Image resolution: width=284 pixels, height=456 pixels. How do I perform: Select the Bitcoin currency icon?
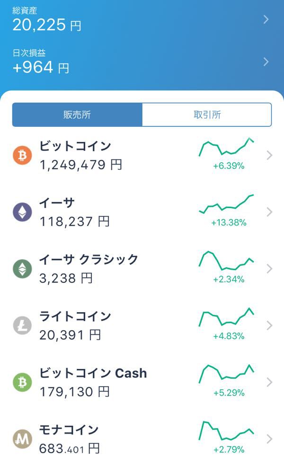click(x=22, y=155)
